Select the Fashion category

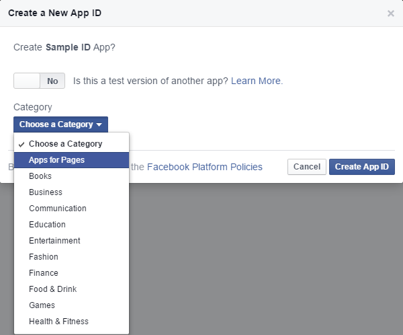(71, 257)
